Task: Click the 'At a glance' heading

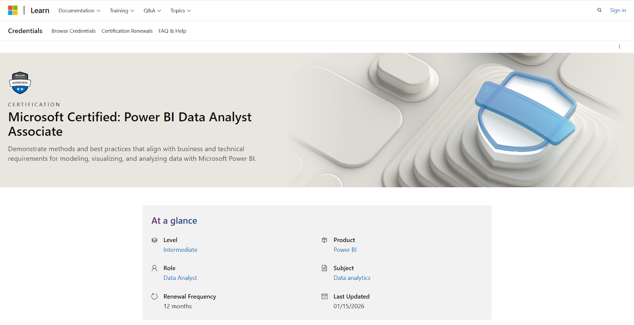Action: tap(174, 220)
